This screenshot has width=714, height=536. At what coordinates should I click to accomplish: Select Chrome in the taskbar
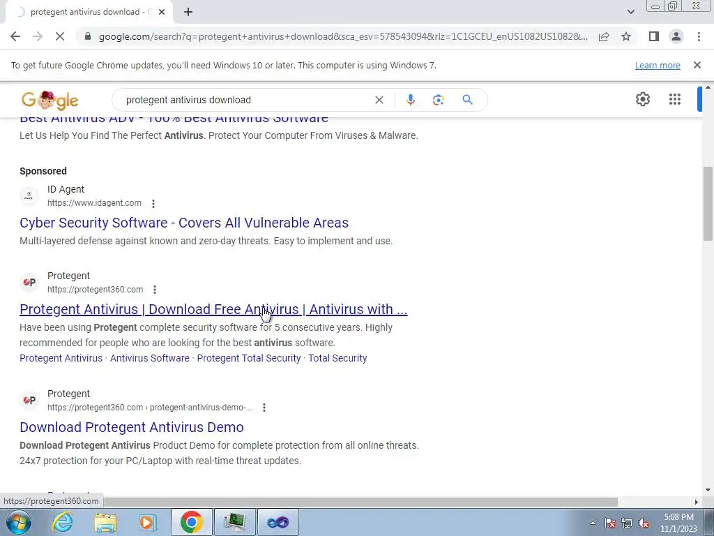coord(191,522)
